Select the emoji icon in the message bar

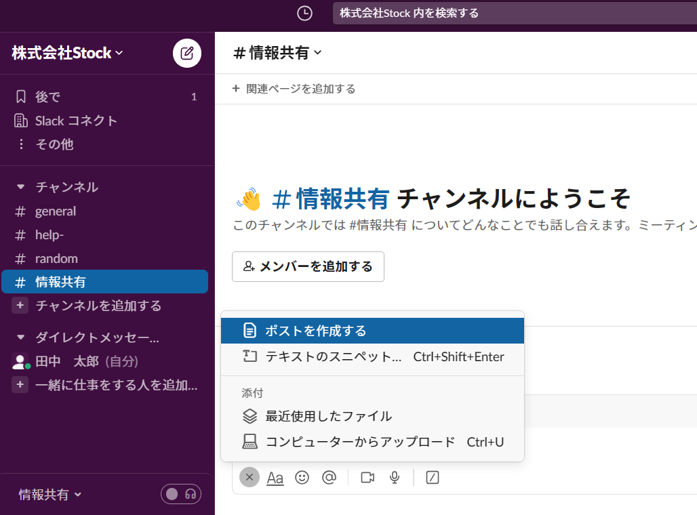302,477
